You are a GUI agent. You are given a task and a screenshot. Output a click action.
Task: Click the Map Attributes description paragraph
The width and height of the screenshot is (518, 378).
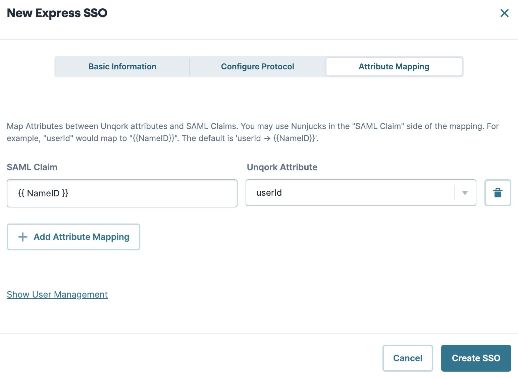point(253,132)
